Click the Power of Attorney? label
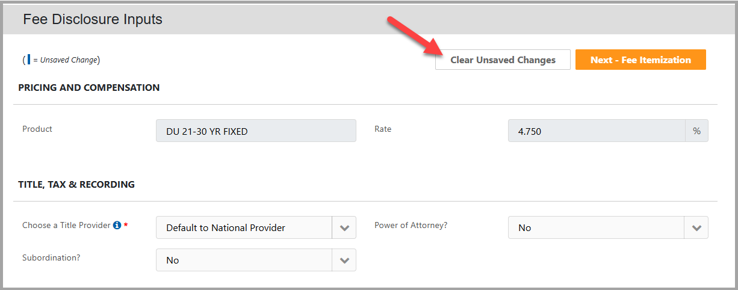 (411, 226)
